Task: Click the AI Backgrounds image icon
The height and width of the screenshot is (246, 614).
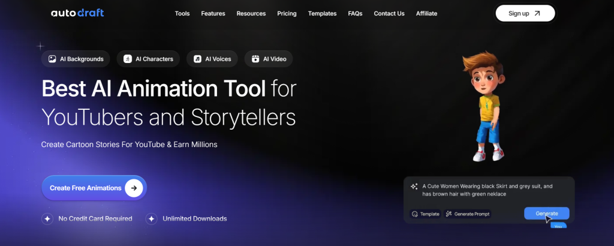Action: tap(53, 59)
